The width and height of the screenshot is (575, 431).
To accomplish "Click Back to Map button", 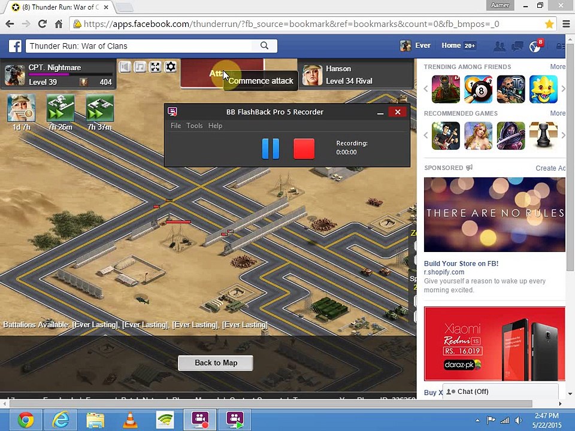I will coord(216,363).
